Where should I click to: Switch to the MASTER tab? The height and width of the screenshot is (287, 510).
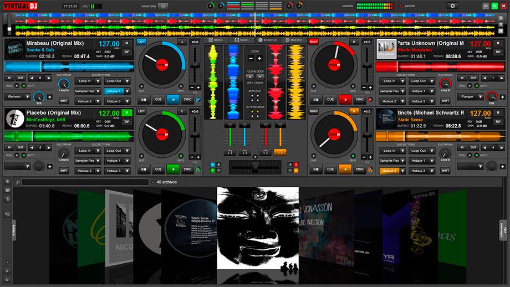tap(294, 40)
